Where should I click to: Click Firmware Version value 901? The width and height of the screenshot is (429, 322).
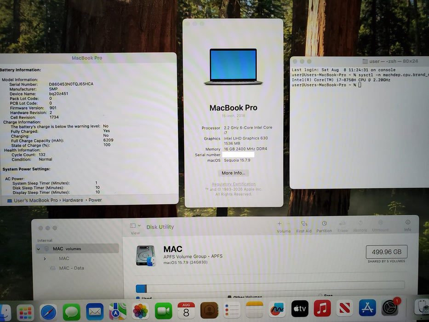point(53,108)
